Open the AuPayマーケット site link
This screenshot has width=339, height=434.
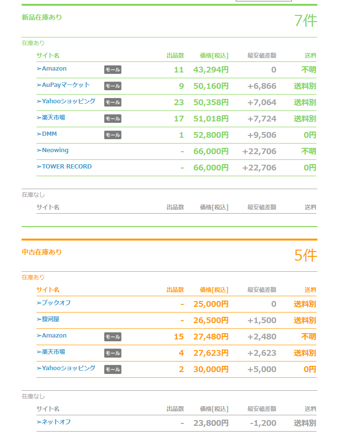(63, 85)
